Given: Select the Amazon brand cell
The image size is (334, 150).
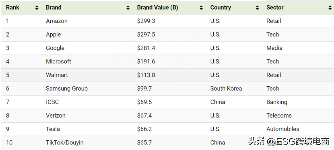Looking at the screenshot, I should pos(57,21).
